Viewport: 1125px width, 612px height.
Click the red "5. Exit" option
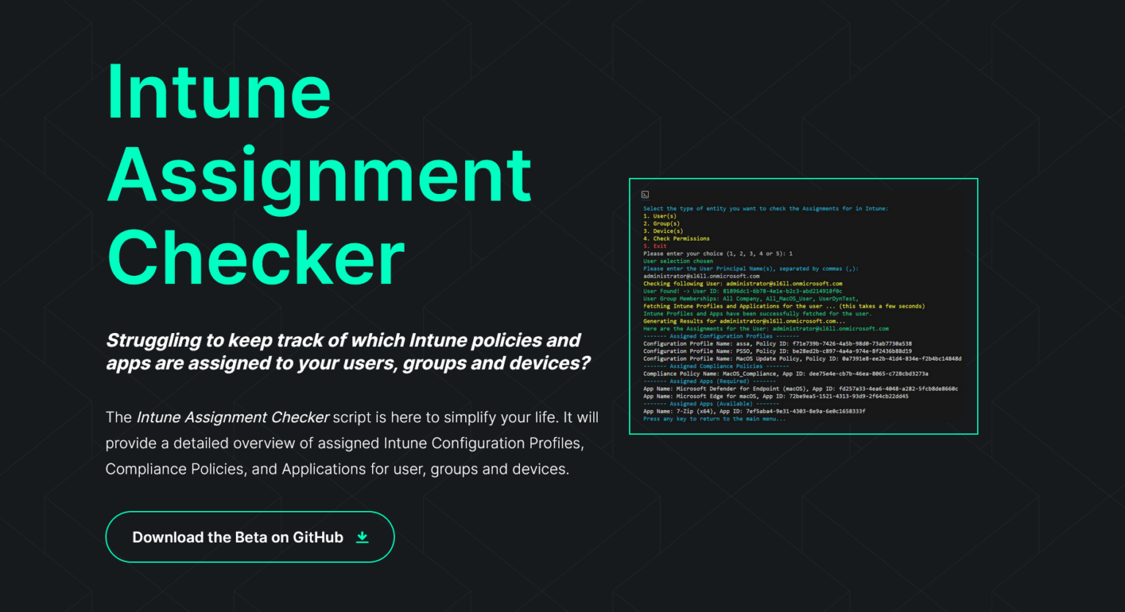point(656,246)
